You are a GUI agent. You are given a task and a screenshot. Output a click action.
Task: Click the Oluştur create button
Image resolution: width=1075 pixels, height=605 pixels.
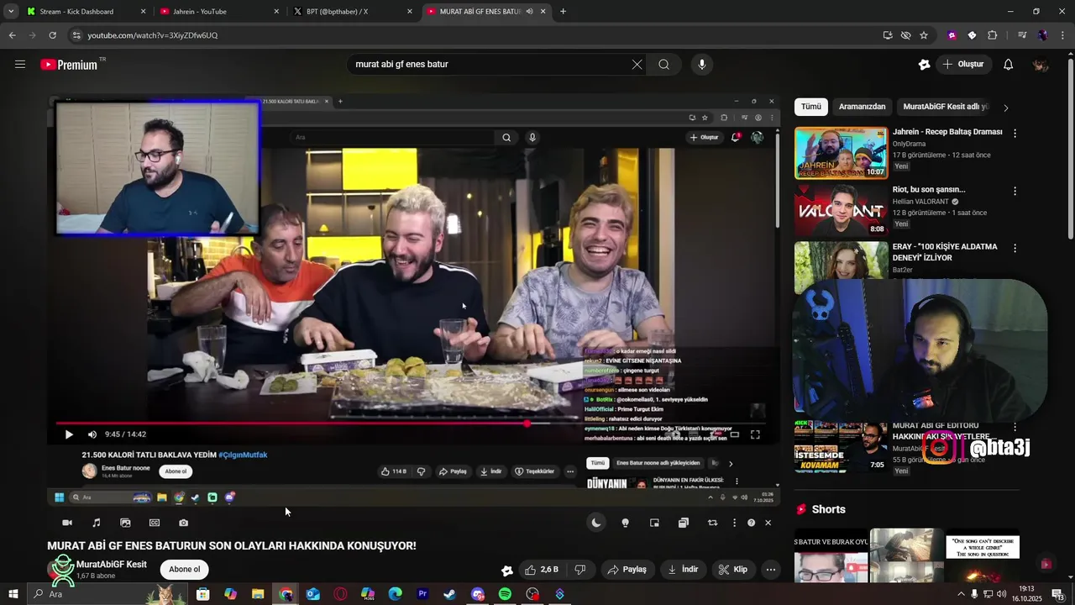coord(963,65)
